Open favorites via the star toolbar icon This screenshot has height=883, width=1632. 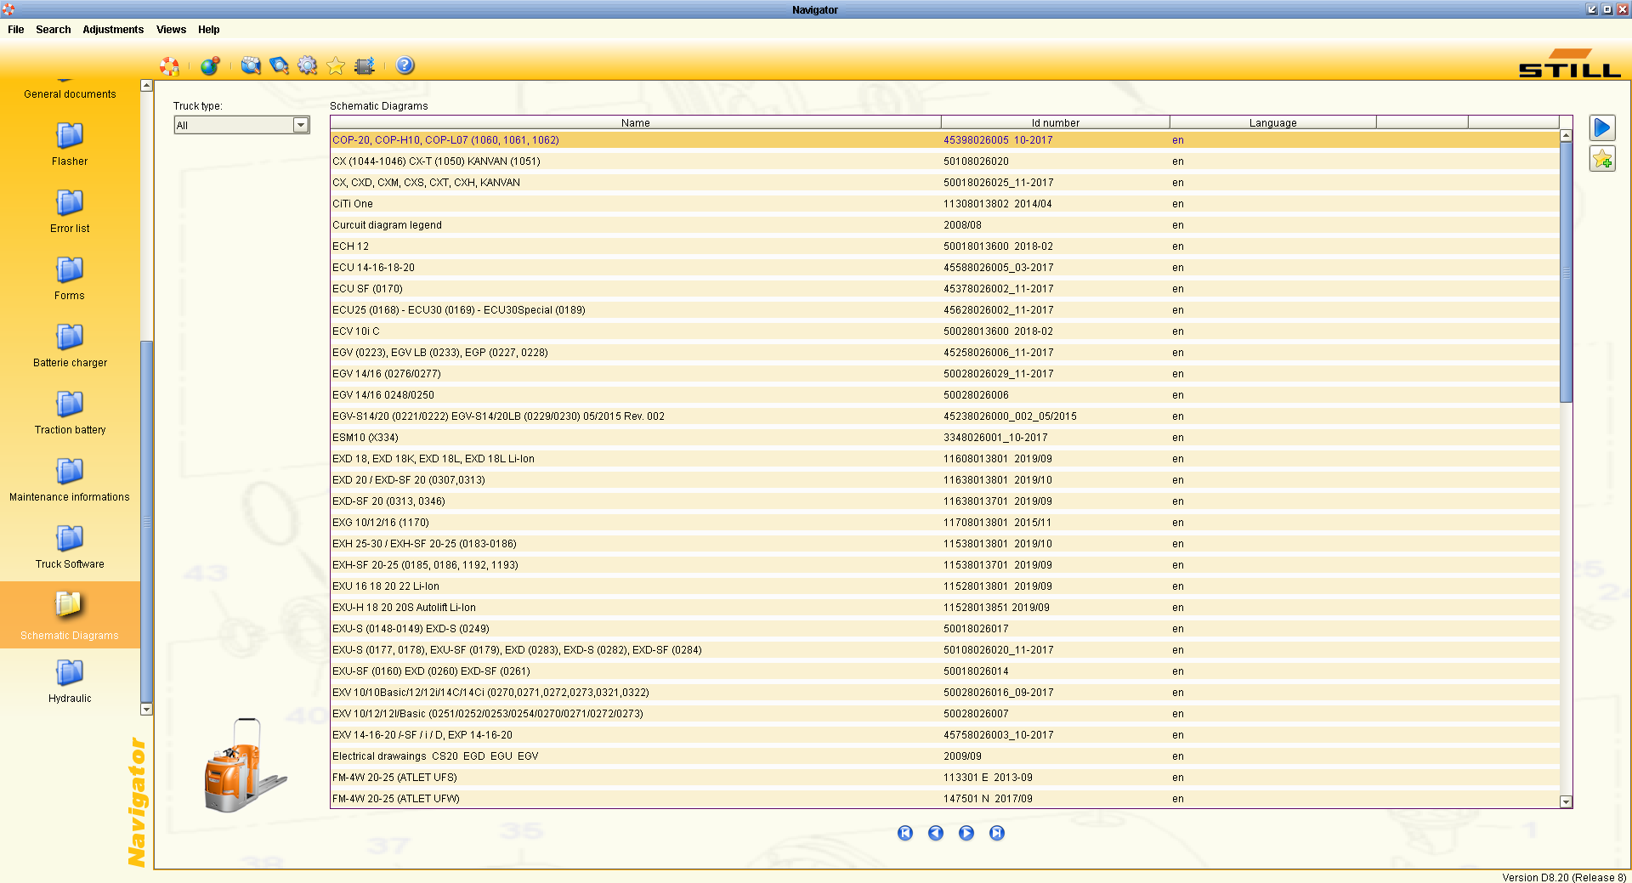[336, 65]
